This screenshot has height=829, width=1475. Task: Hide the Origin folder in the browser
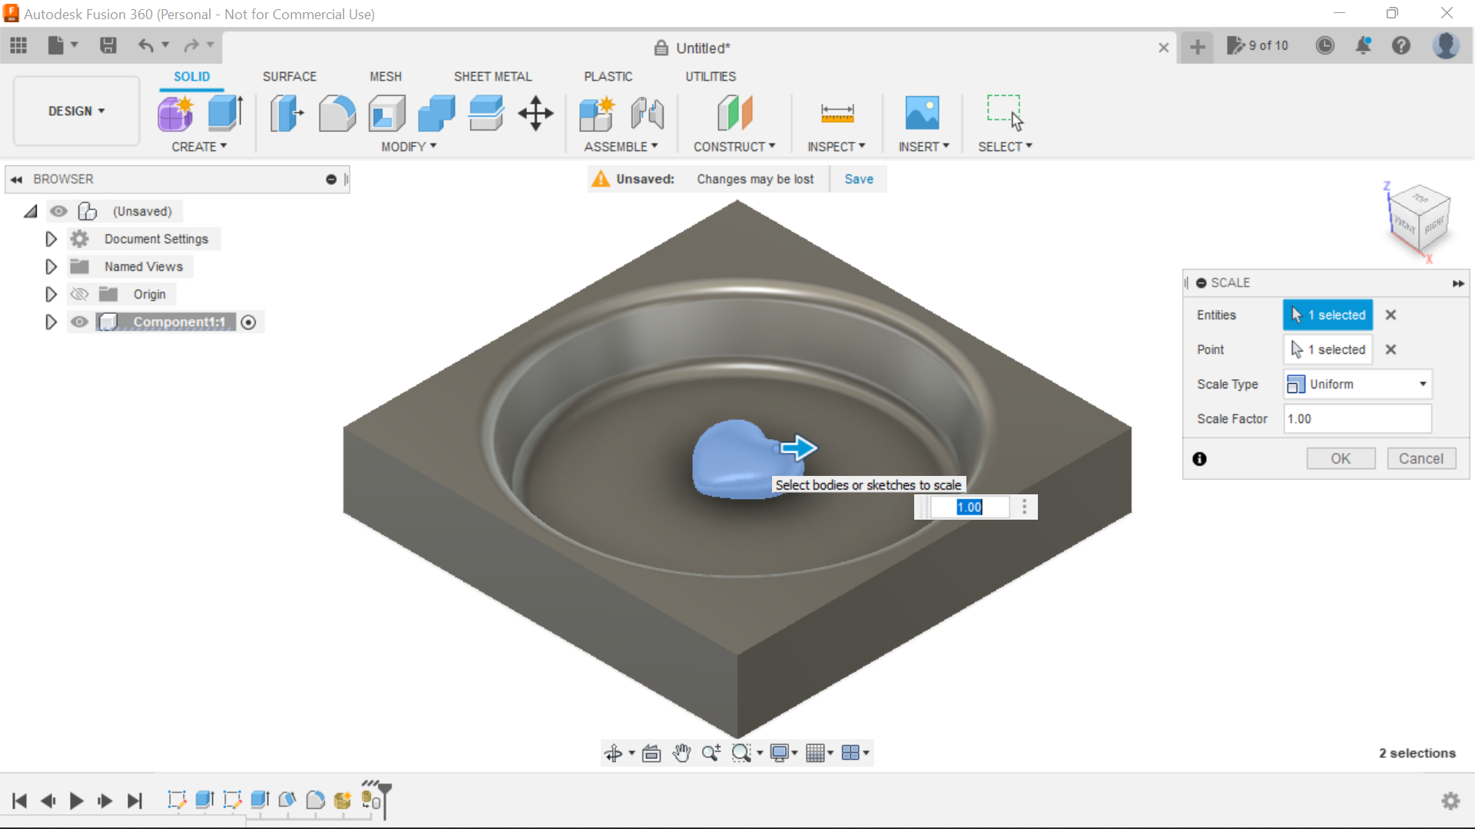point(79,294)
